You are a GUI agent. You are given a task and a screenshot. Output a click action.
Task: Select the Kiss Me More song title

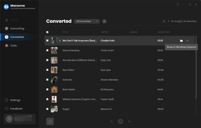[x=80, y=60]
